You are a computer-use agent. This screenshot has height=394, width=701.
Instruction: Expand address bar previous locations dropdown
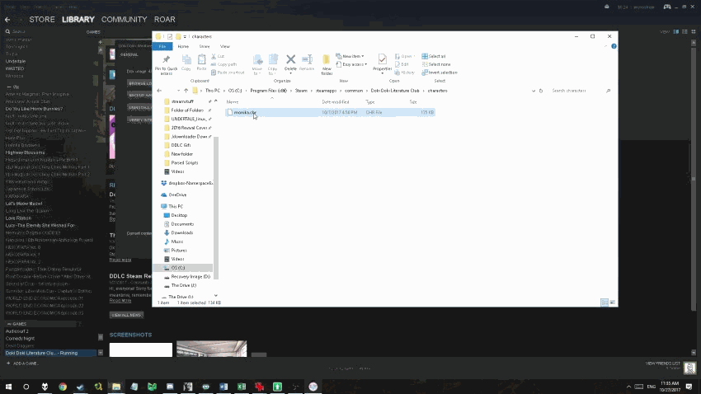534,91
